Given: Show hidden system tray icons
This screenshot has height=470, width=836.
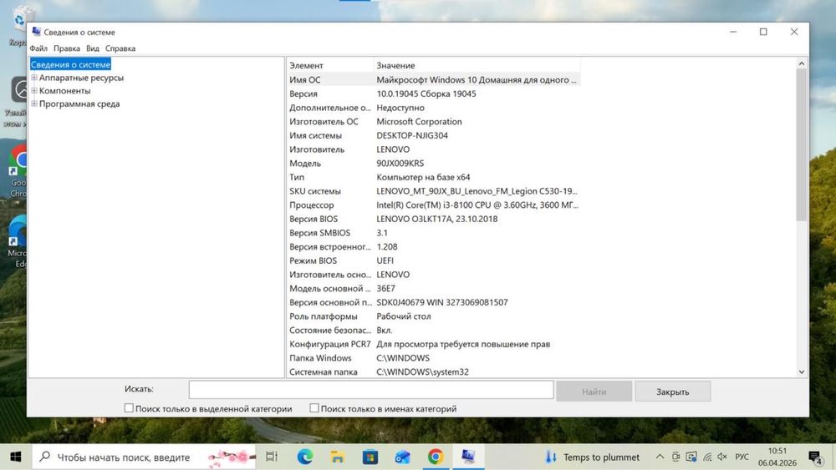Looking at the screenshot, I should coord(660,457).
